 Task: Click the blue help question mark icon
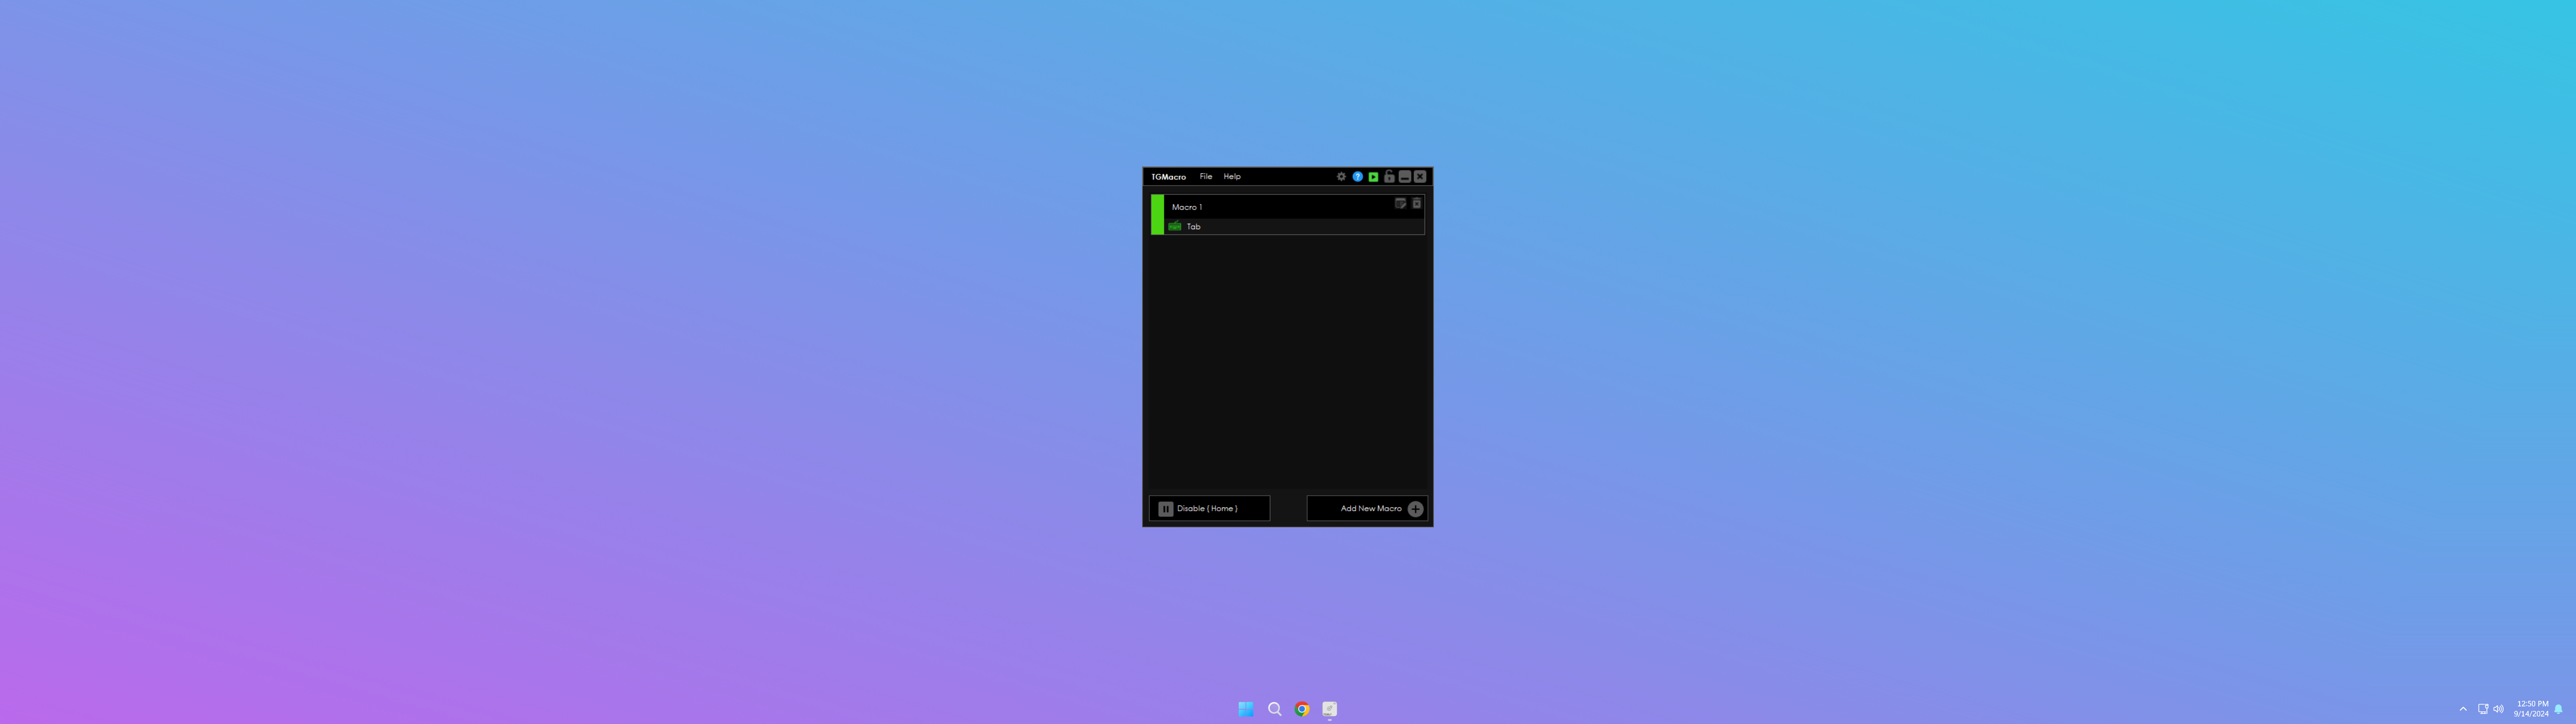click(1357, 176)
